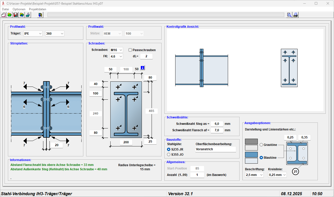Select steel grade S355 JO
The width and height of the screenshot is (334, 197).
tap(169, 155)
